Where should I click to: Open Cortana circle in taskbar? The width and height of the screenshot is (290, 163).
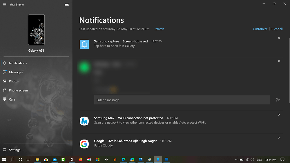pyautogui.click(x=20, y=160)
